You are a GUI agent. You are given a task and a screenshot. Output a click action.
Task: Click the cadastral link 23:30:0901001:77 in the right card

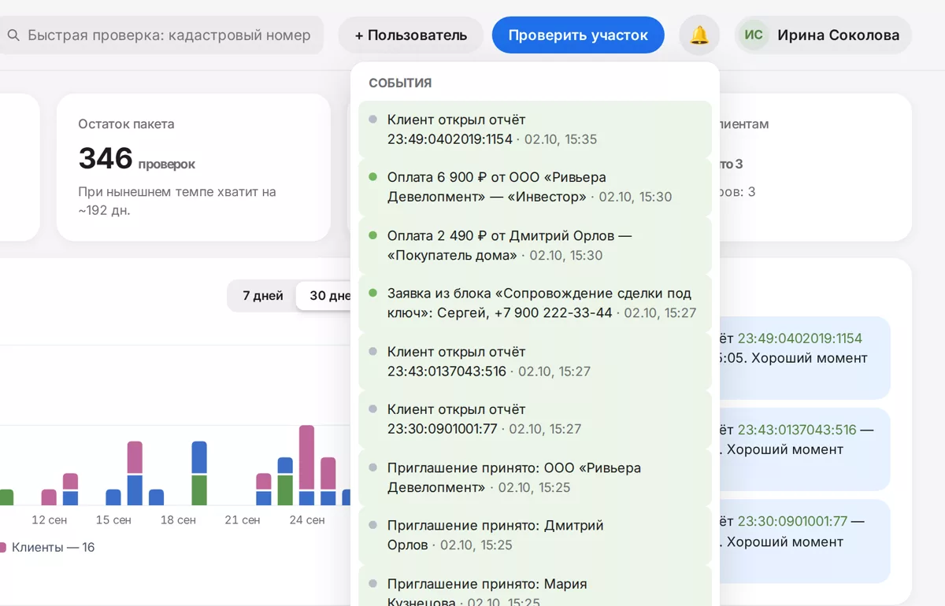792,521
